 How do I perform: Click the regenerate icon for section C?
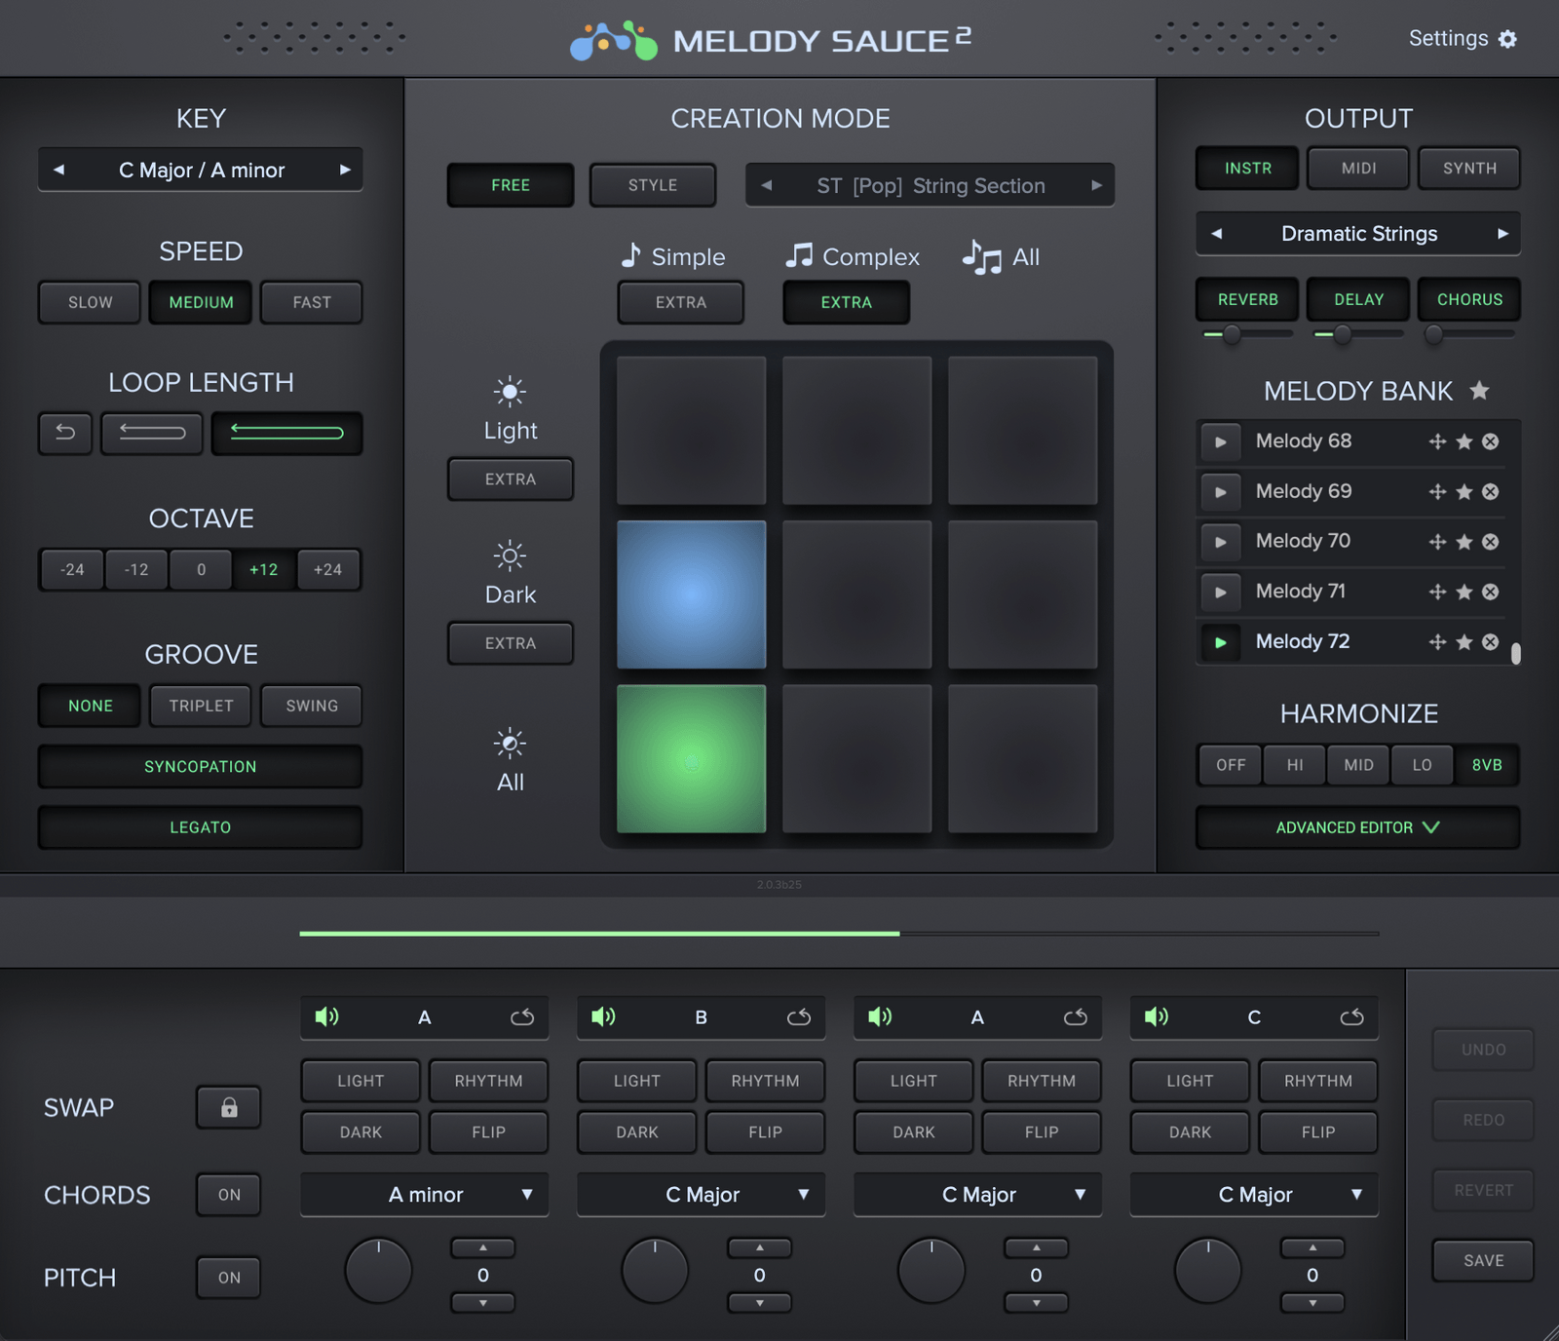[x=1352, y=1016]
